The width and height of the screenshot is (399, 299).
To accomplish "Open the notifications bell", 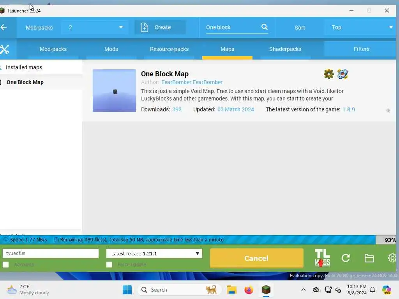I will tap(373, 290).
